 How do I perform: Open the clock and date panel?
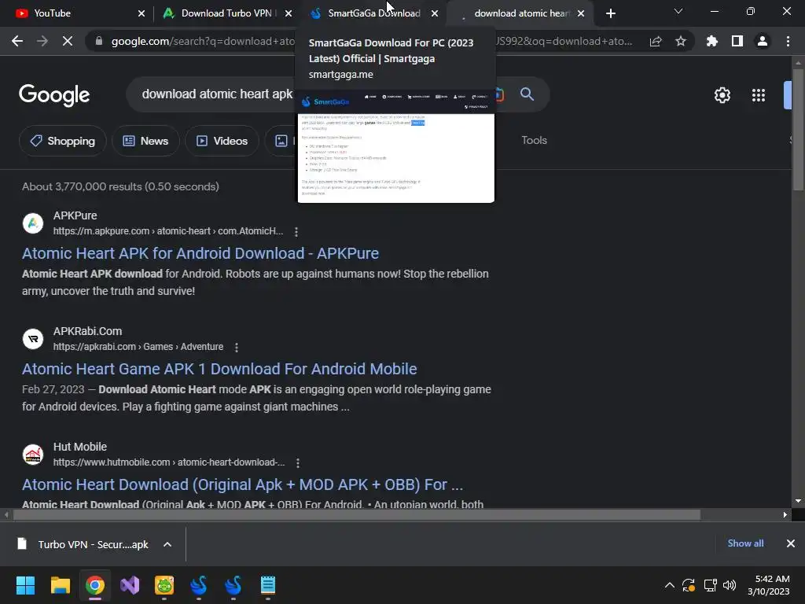point(769,585)
